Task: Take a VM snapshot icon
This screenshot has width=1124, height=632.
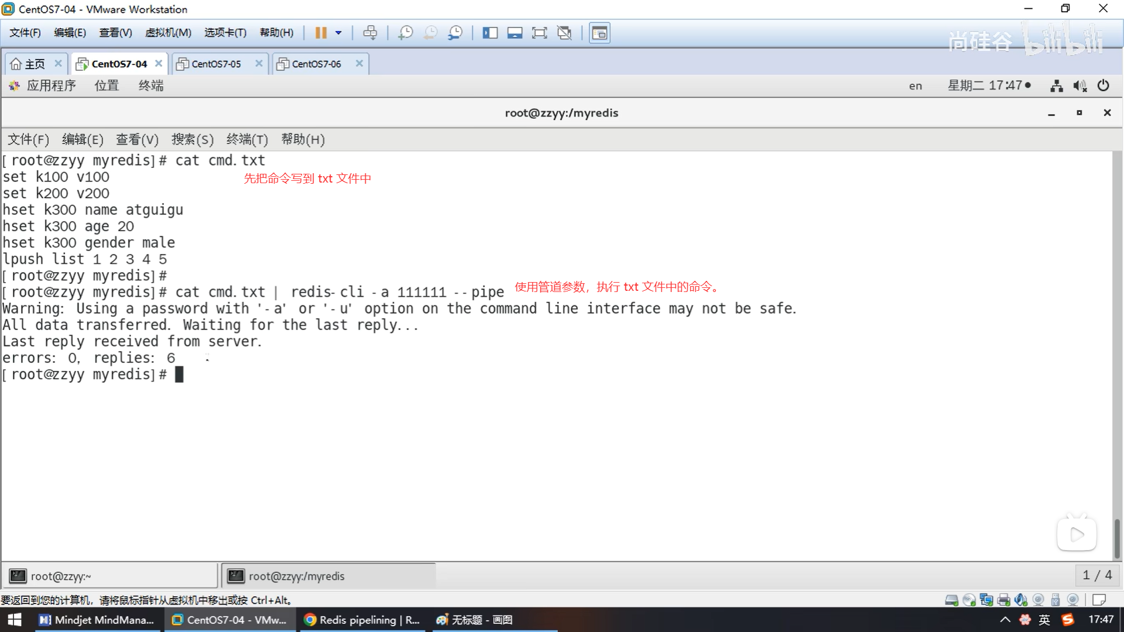Action: pos(405,33)
